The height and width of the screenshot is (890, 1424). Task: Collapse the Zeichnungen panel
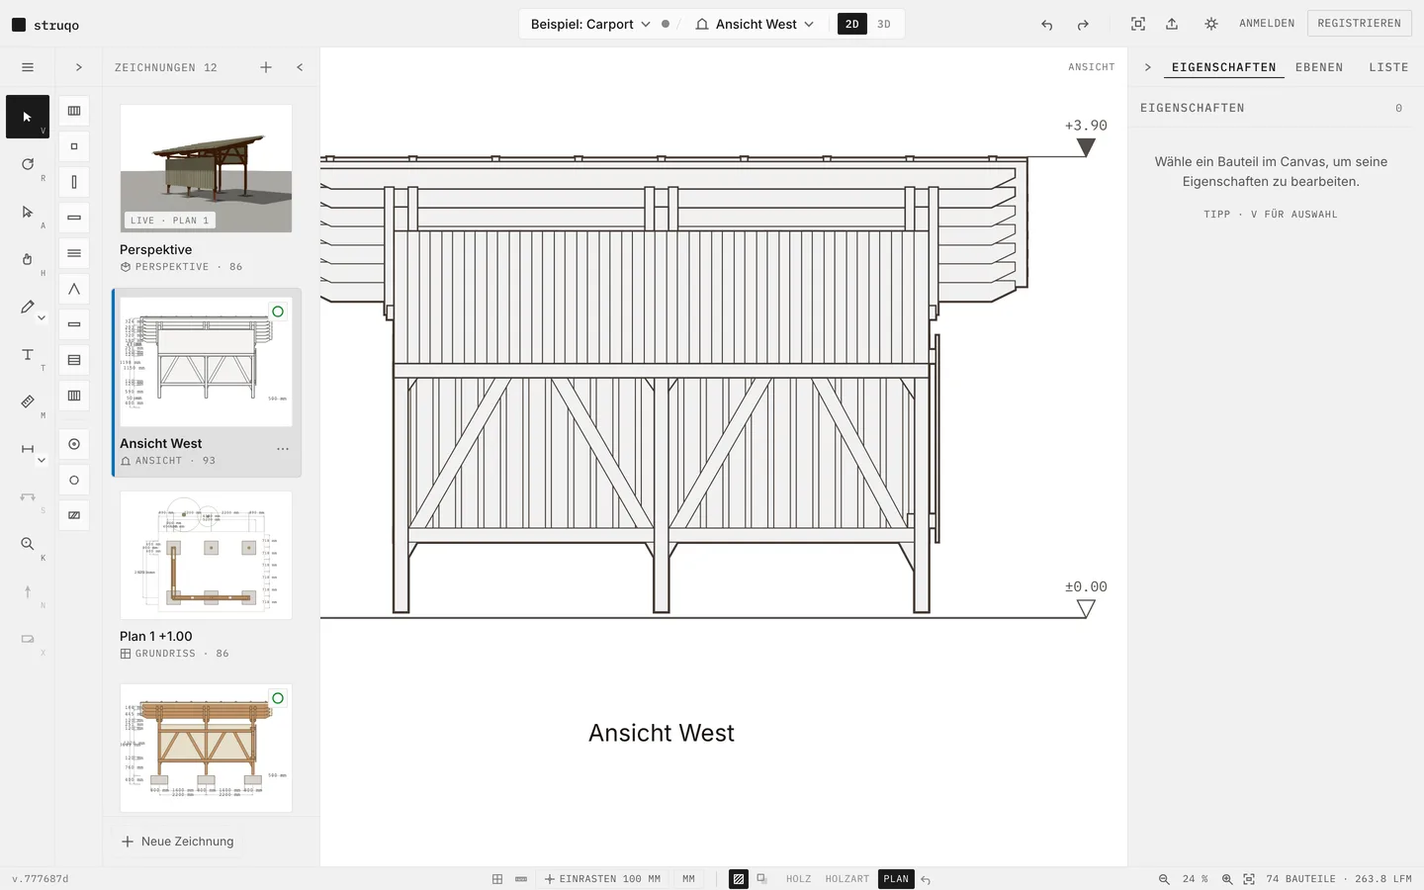point(300,67)
